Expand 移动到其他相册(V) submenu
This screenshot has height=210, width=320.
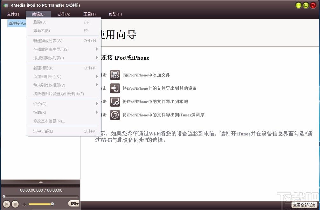pos(64,85)
